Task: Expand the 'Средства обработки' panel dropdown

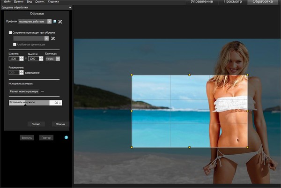Action: 69,8
